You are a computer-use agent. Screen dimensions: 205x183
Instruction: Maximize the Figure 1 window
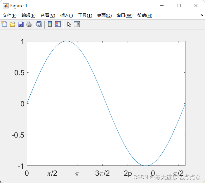click(x=179, y=6)
